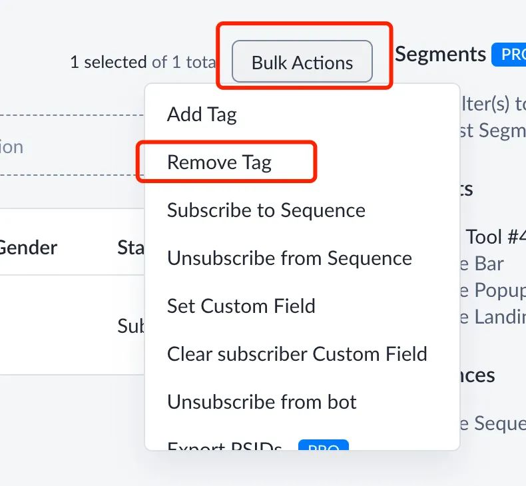Click the PRO badge beside Export PSIDs
This screenshot has height=486, width=526.
324,445
